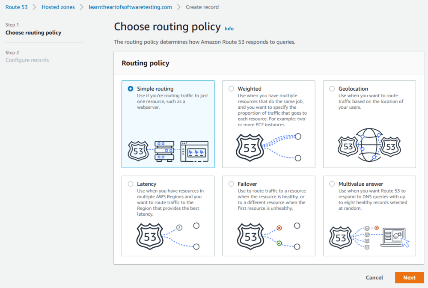Click the Next button

(x=409, y=277)
